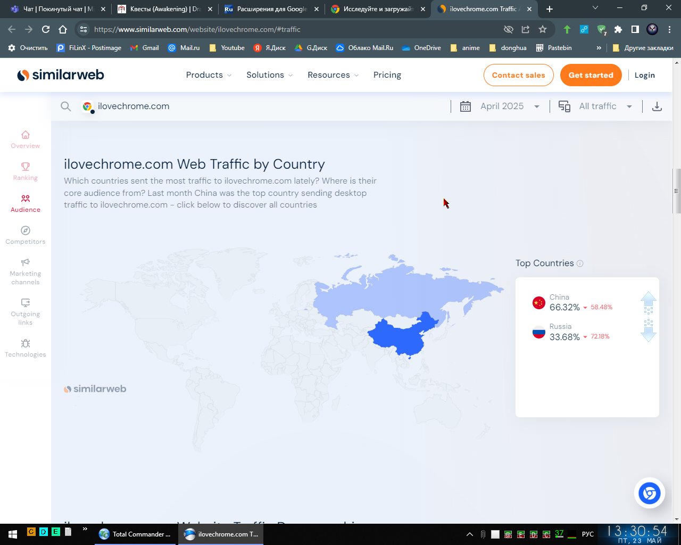Open the Pastebin bookmark
The width and height of the screenshot is (681, 545).
coord(554,48)
